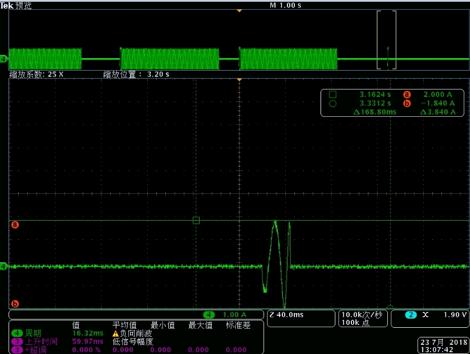Click the square cursor icon in readout

coord(333,95)
